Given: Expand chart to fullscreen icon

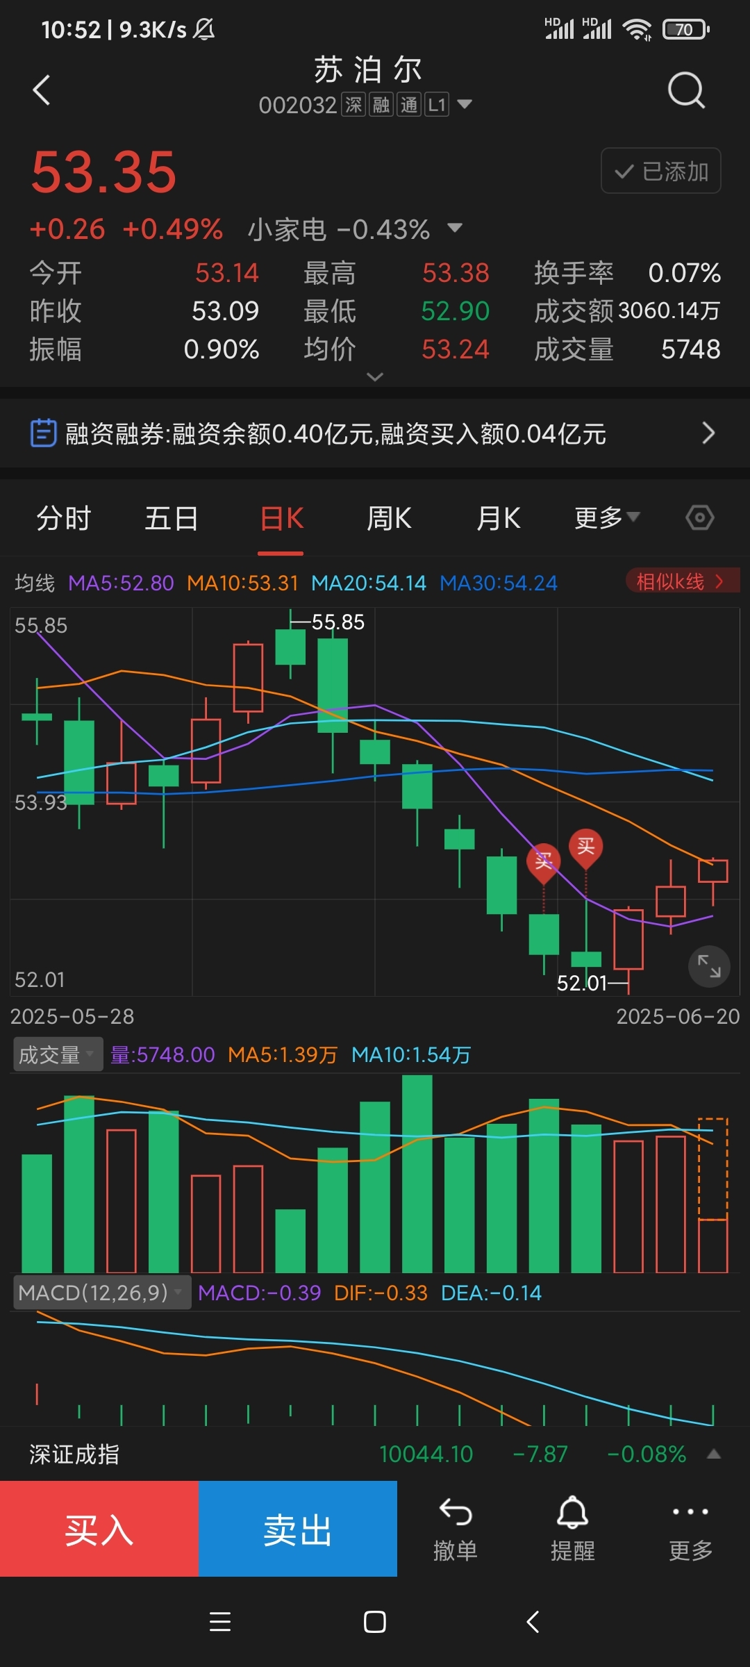Looking at the screenshot, I should tap(709, 966).
